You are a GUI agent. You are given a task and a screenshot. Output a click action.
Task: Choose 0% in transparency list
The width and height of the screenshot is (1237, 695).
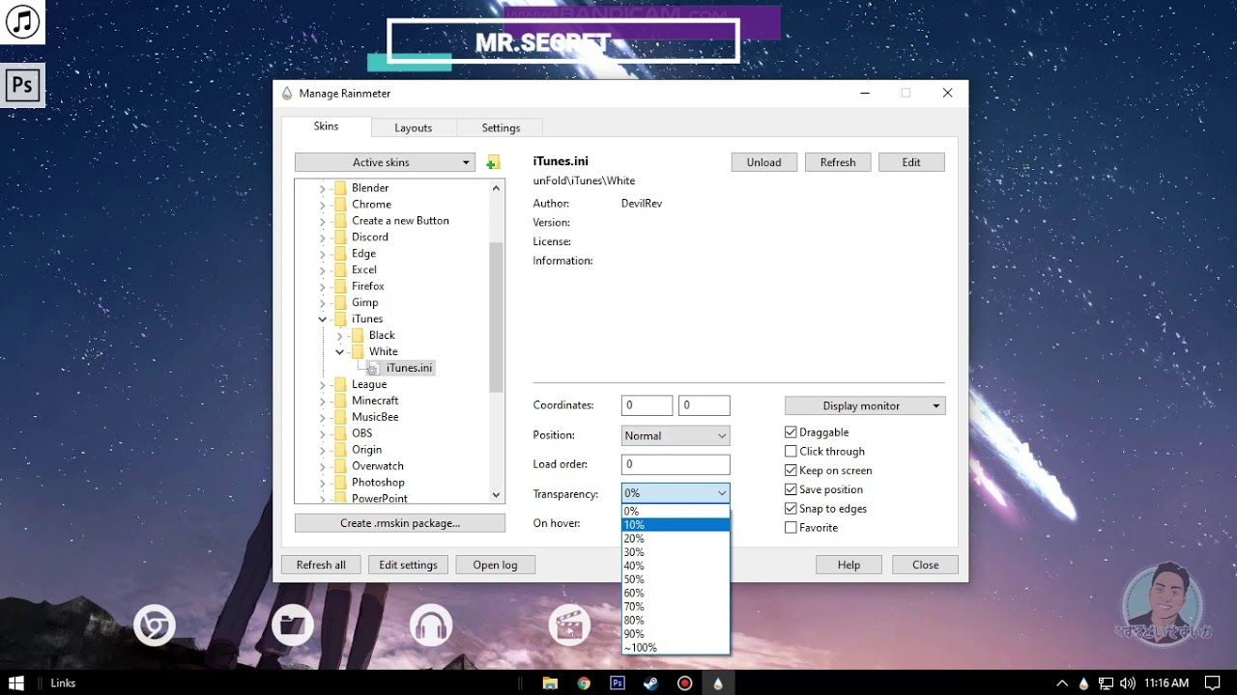click(x=676, y=512)
